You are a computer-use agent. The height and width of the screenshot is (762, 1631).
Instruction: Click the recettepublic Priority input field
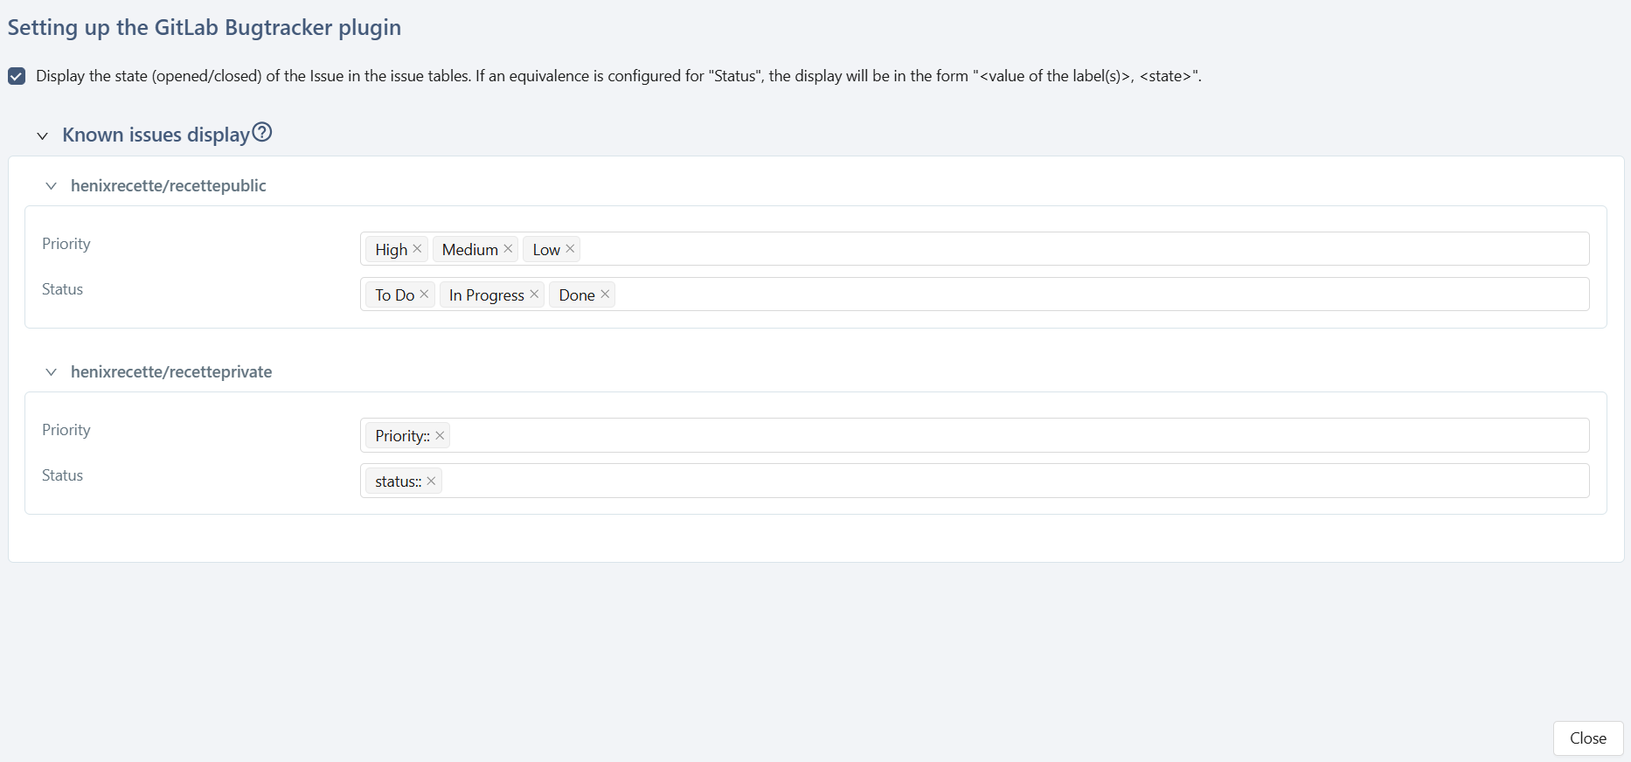[1049, 249]
